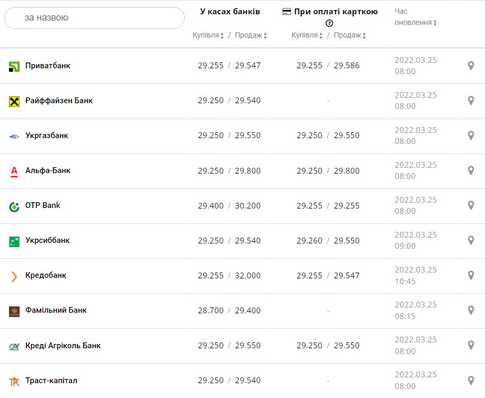Sort by cash desk Купівля rate
Image resolution: width=485 pixels, height=398 pixels.
click(x=208, y=35)
